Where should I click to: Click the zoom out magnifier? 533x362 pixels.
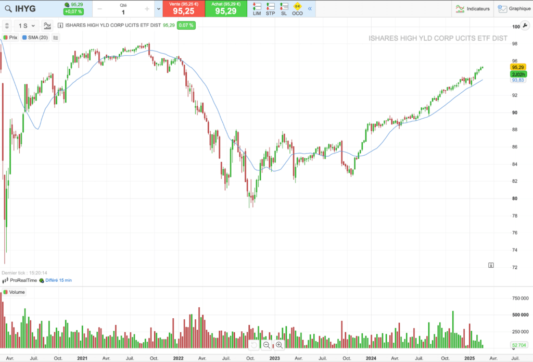266,345
